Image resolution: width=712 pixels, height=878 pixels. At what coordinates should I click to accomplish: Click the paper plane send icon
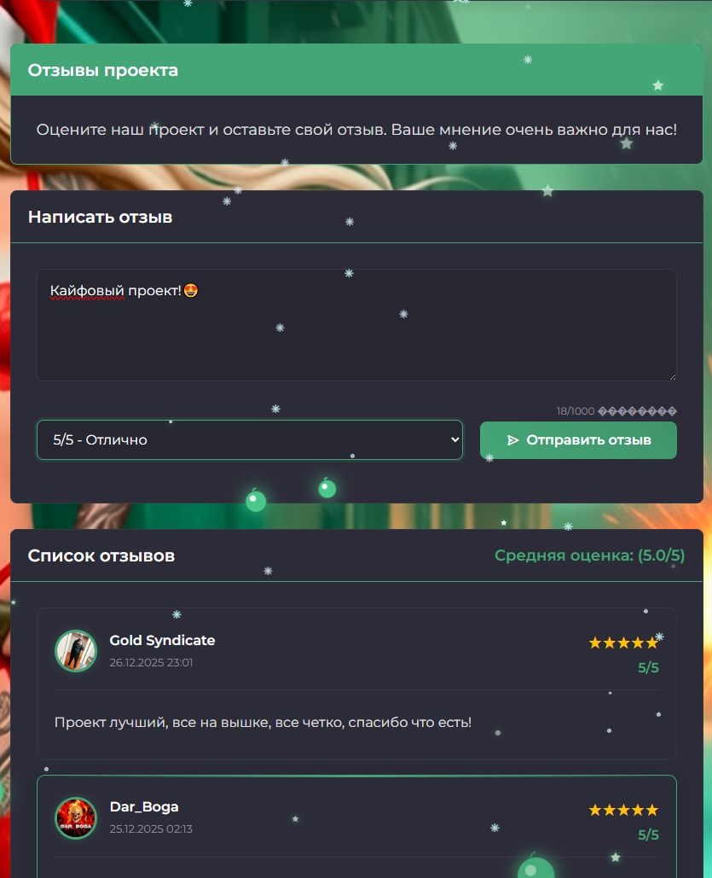512,440
